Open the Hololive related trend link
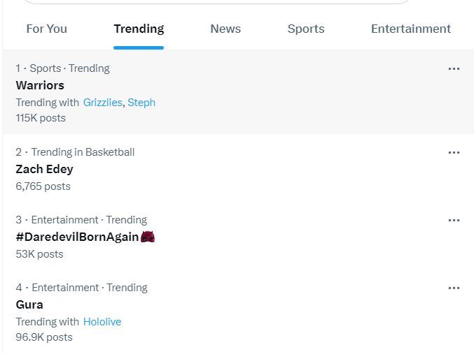 click(102, 322)
